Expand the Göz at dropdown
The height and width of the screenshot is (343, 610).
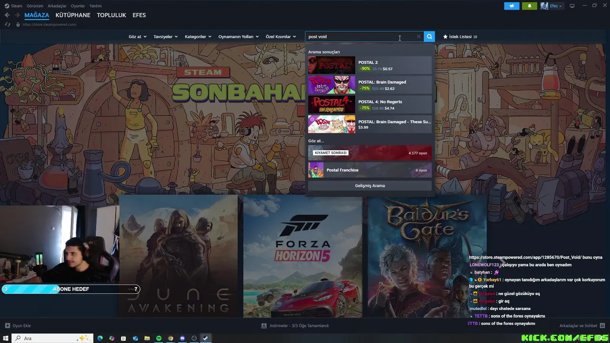pyautogui.click(x=137, y=37)
